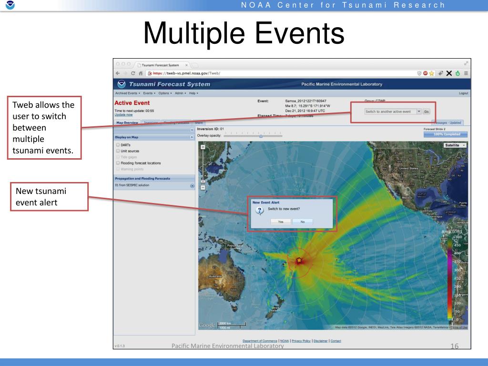Open the Privacy Policy link

301,341
